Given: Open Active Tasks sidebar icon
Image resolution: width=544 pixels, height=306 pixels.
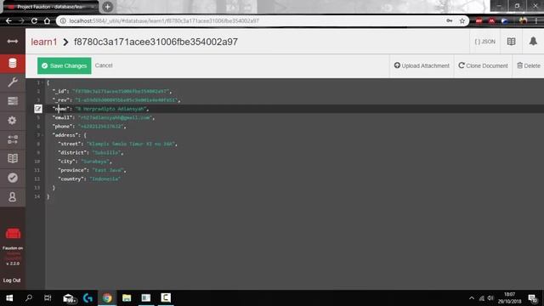Looking at the screenshot, I should click(13, 101).
